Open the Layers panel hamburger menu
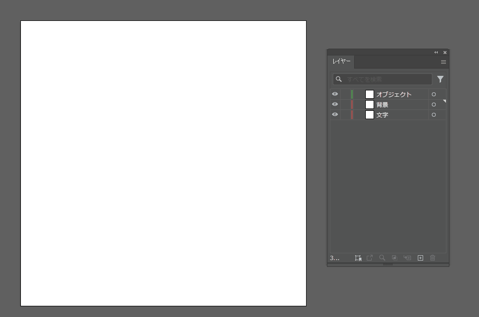479x317 pixels. coord(444,62)
